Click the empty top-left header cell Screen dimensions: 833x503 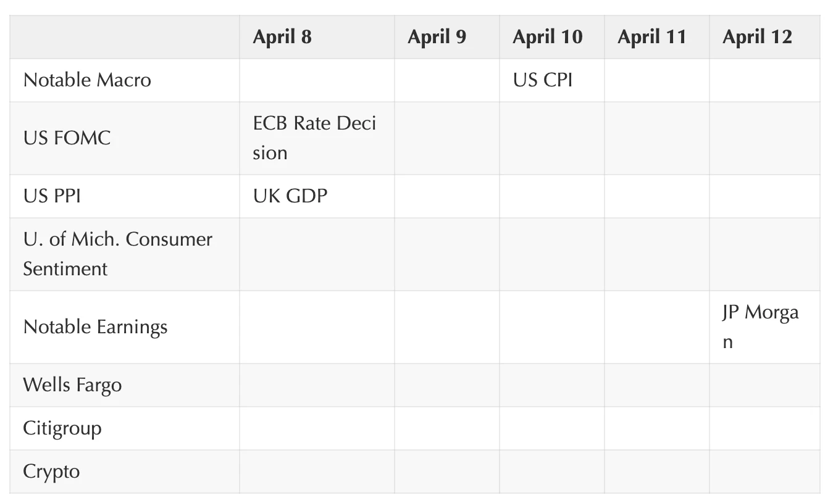coord(124,37)
